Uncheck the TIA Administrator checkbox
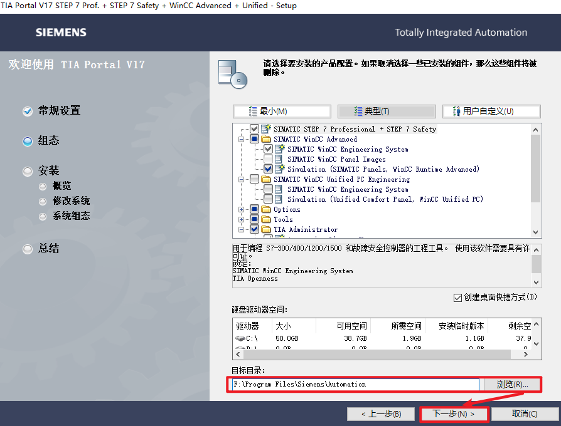Screen dimensions: 561x426 254,229
